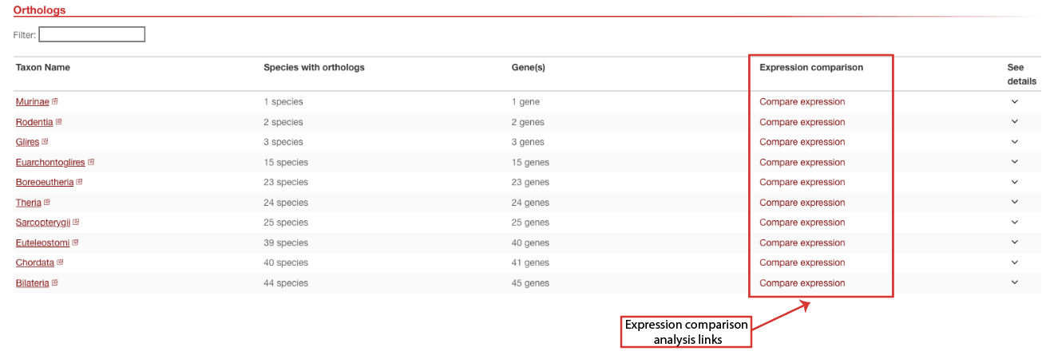Click external link icon next to Glires
The image size is (1050, 355).
point(46,142)
